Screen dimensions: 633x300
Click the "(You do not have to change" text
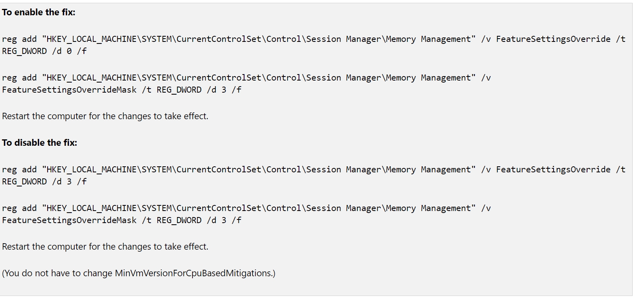coord(57,273)
